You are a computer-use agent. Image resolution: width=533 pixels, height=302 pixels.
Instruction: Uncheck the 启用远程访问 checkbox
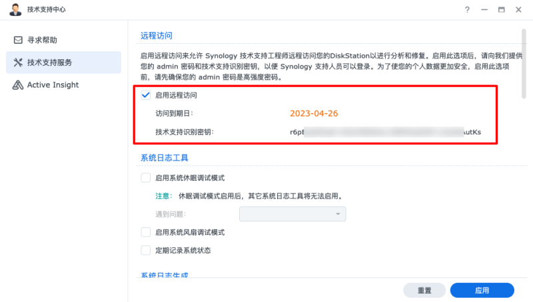coord(146,95)
